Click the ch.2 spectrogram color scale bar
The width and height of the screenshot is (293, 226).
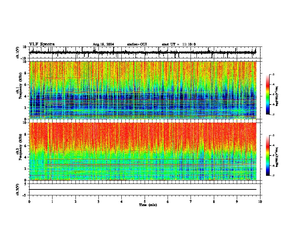click(x=268, y=155)
